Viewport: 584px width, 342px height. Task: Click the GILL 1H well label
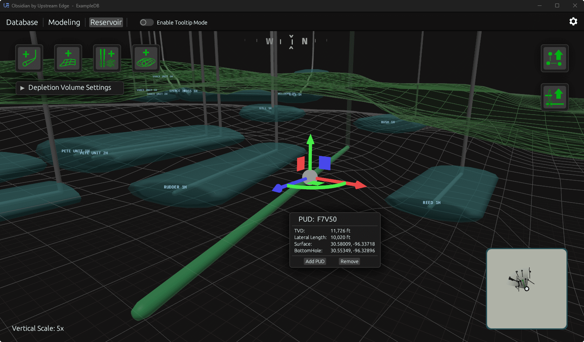pyautogui.click(x=266, y=108)
